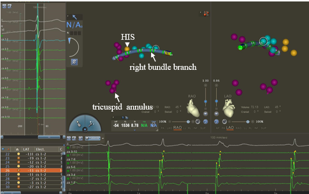Select point row 28 with LAT -7
309x194 pixels.
pyautogui.click(x=32, y=178)
